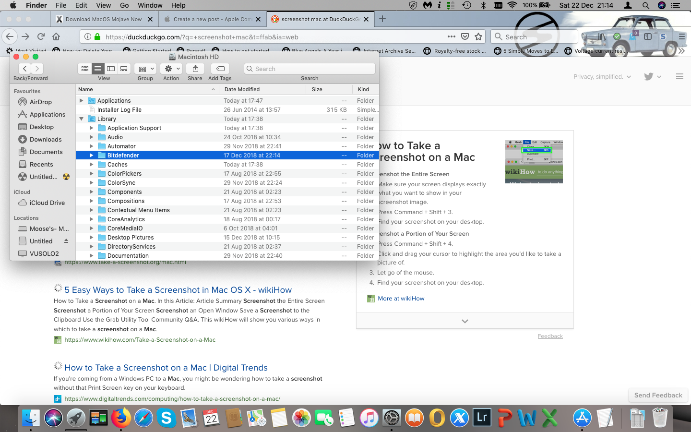Click the Send Feedback button

658,395
